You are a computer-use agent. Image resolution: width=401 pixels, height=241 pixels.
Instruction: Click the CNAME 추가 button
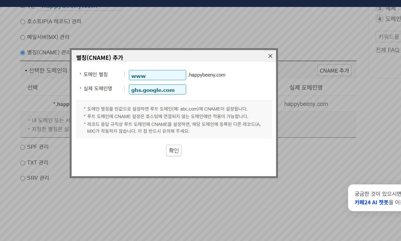pyautogui.click(x=334, y=70)
